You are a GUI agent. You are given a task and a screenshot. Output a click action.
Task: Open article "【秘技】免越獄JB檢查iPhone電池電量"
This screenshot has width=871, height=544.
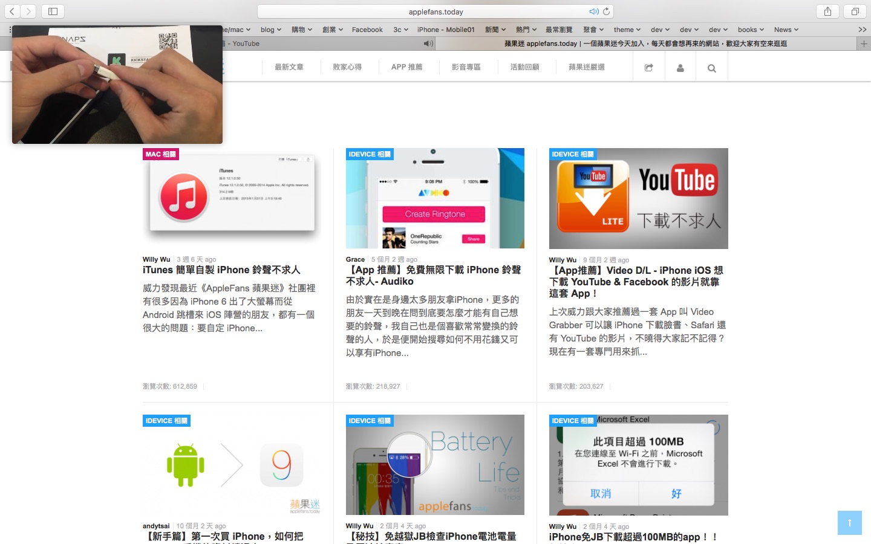coord(431,537)
